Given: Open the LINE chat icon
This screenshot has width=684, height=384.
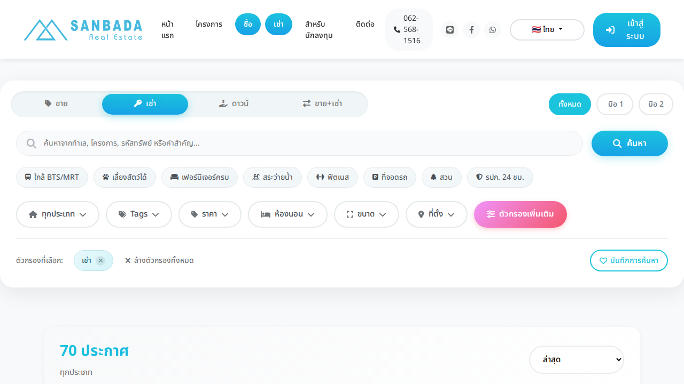Looking at the screenshot, I should click(x=450, y=30).
